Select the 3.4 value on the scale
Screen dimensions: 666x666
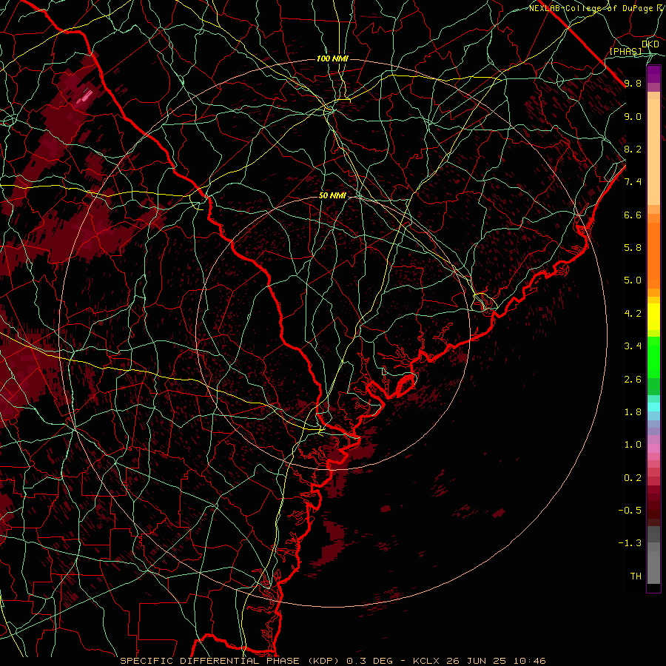point(633,346)
